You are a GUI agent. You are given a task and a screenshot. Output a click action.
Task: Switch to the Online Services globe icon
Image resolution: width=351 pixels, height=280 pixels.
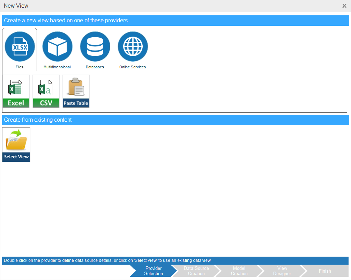click(x=133, y=46)
